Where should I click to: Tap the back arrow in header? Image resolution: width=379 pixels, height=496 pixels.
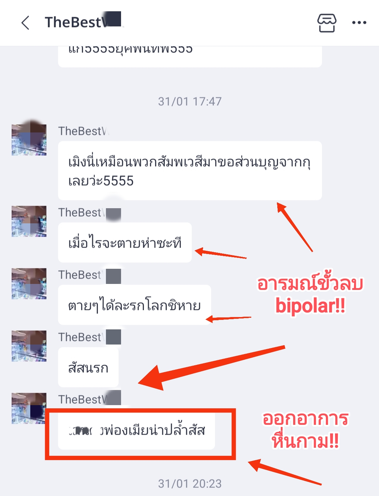[25, 23]
